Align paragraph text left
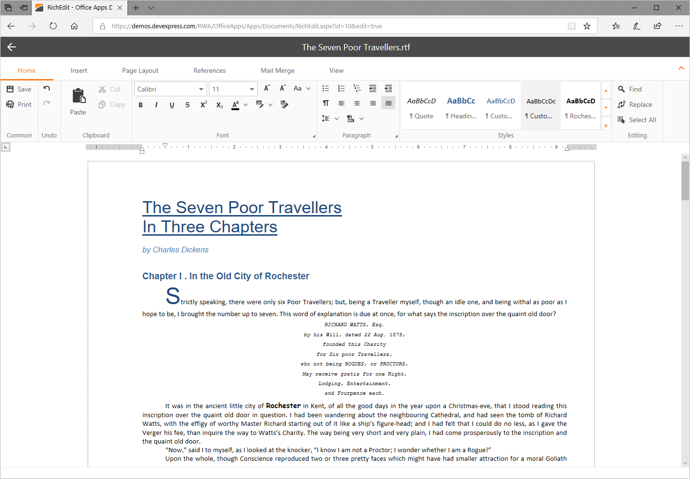The height and width of the screenshot is (479, 690). 341,103
